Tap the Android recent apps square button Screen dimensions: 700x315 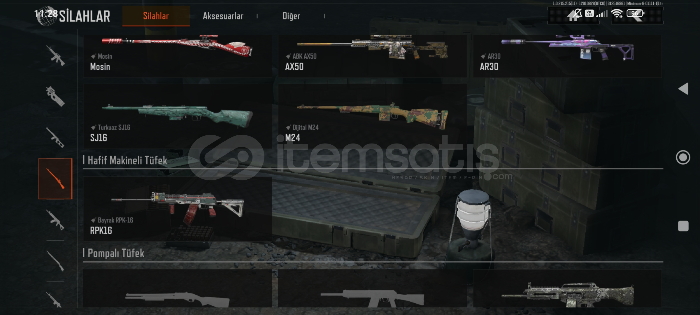coord(683,226)
